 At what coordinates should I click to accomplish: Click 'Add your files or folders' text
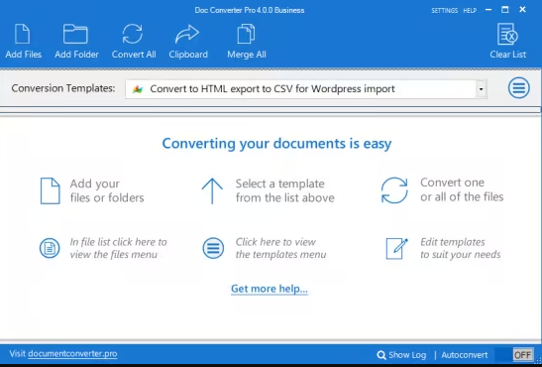107,190
